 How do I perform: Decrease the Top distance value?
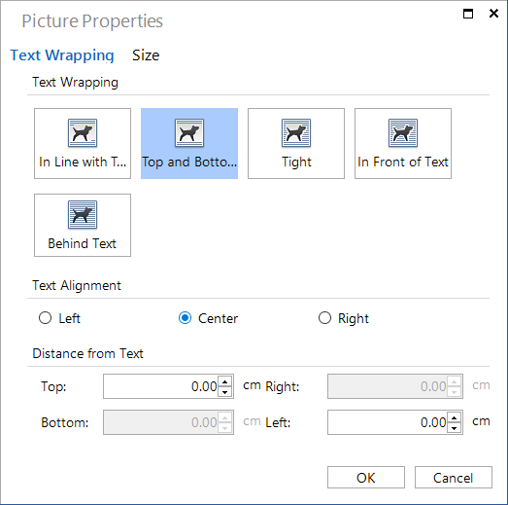click(x=224, y=392)
